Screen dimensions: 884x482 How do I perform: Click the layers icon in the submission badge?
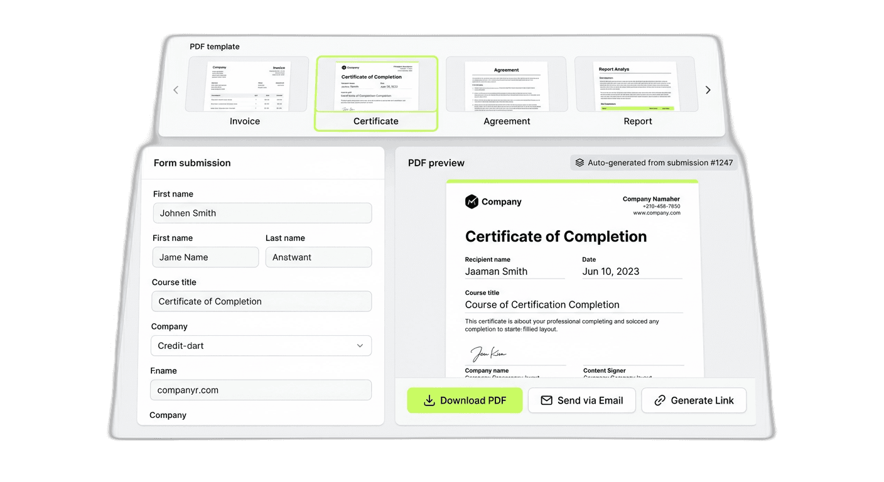579,162
